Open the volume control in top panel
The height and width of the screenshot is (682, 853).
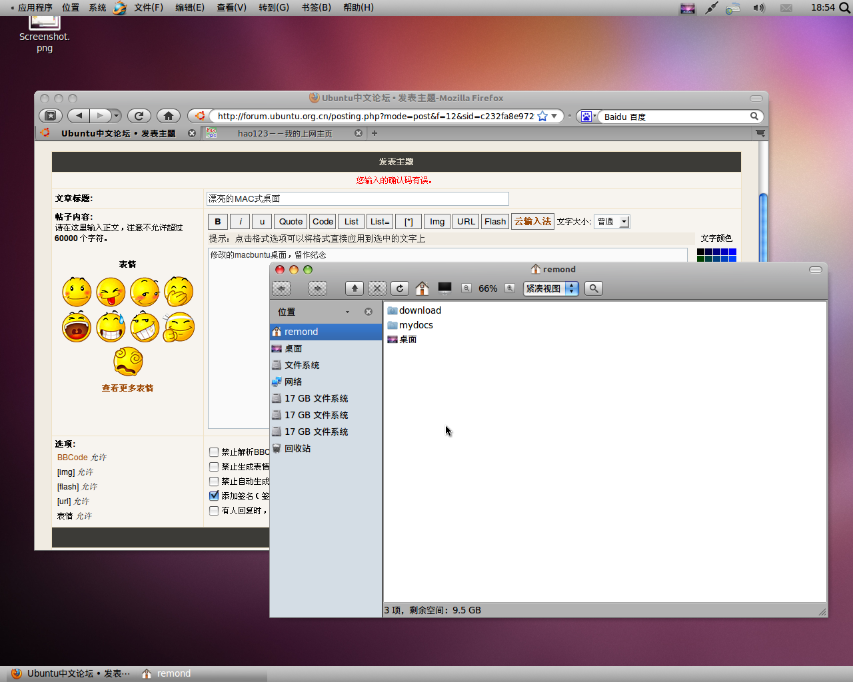[x=759, y=8]
